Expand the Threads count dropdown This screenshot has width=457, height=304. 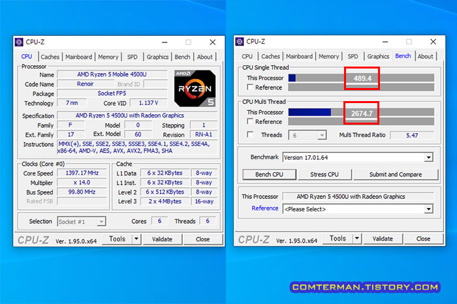coord(322,135)
